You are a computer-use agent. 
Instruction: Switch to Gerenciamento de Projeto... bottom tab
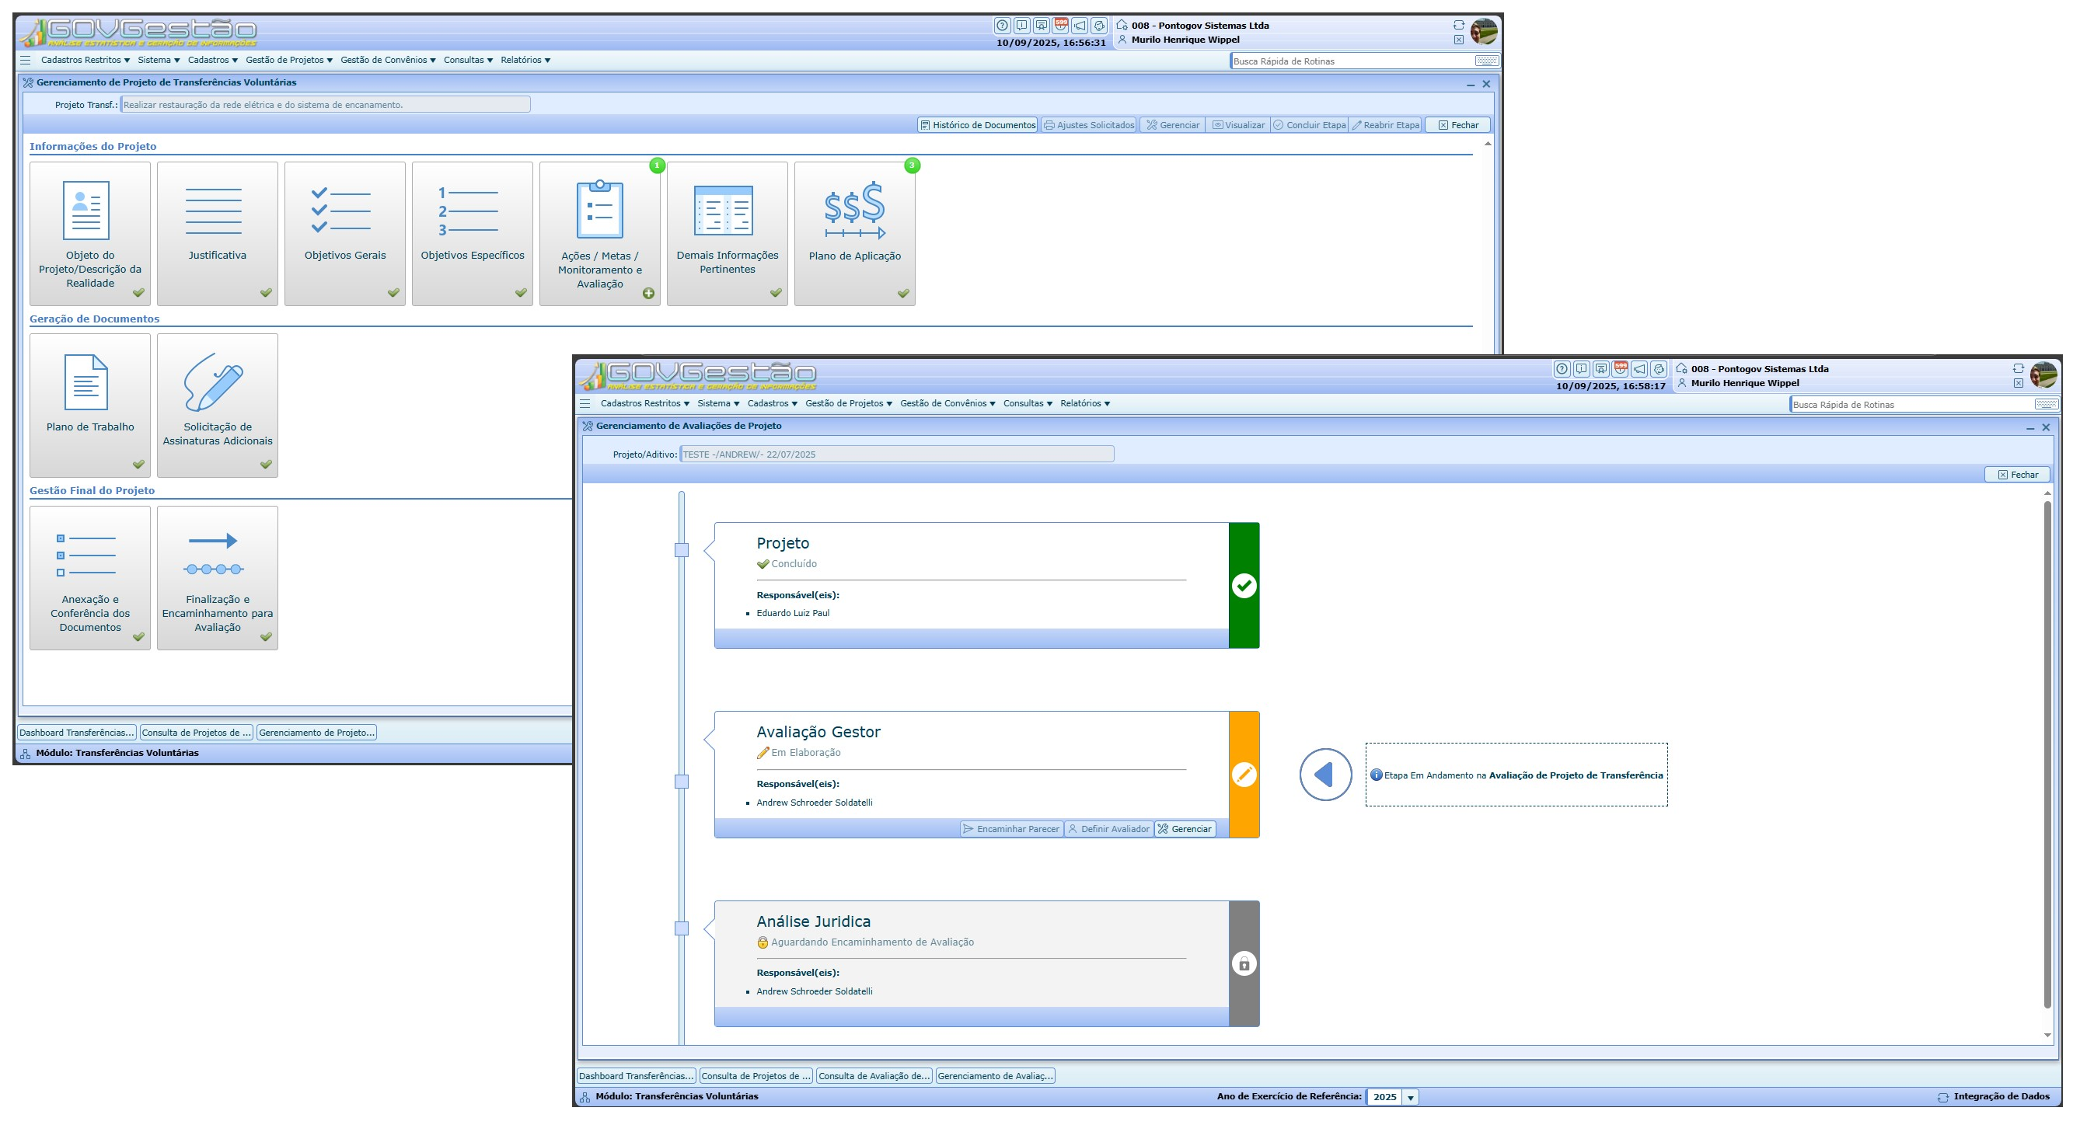click(x=316, y=733)
